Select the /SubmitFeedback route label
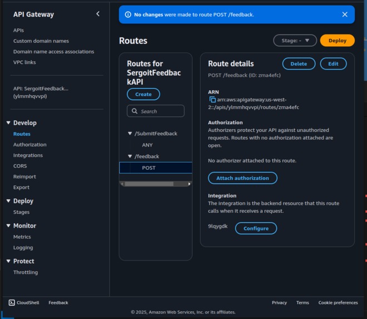367x319 pixels. pos(156,134)
